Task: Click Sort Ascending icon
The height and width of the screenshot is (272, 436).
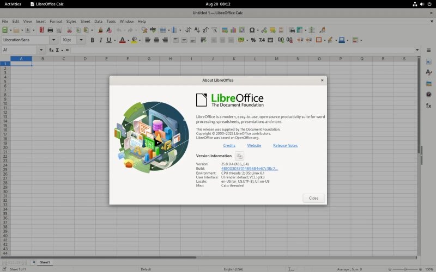Action: [197, 30]
